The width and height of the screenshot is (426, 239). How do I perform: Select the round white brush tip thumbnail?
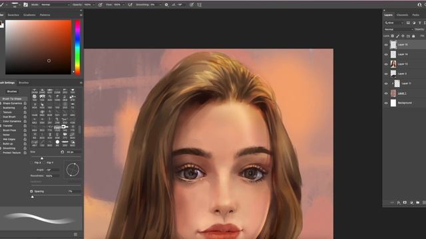[x=57, y=142]
